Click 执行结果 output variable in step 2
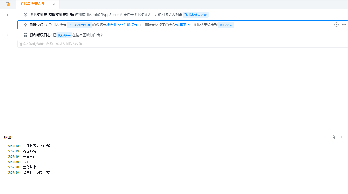348x194 pixels. (226, 25)
